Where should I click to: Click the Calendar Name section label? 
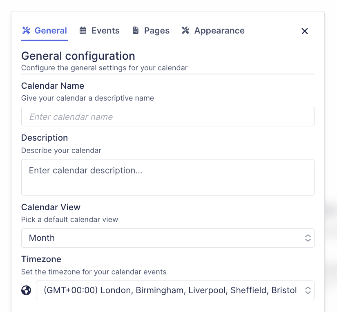[x=52, y=86]
